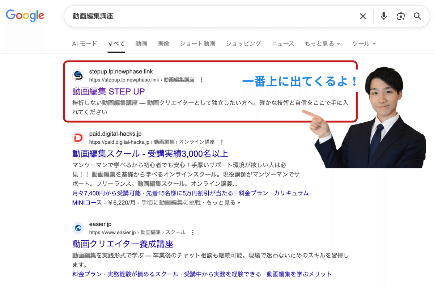Expand もっと見る on the MINIコース sitelink row
The width and height of the screenshot is (434, 287).
[220, 204]
